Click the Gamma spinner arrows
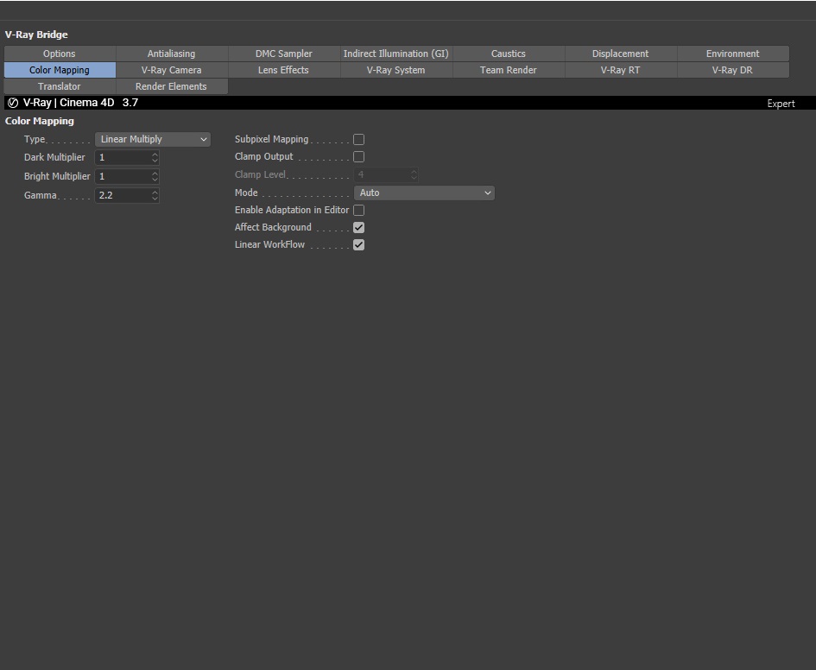Screen dimensions: 816x670 (155, 196)
